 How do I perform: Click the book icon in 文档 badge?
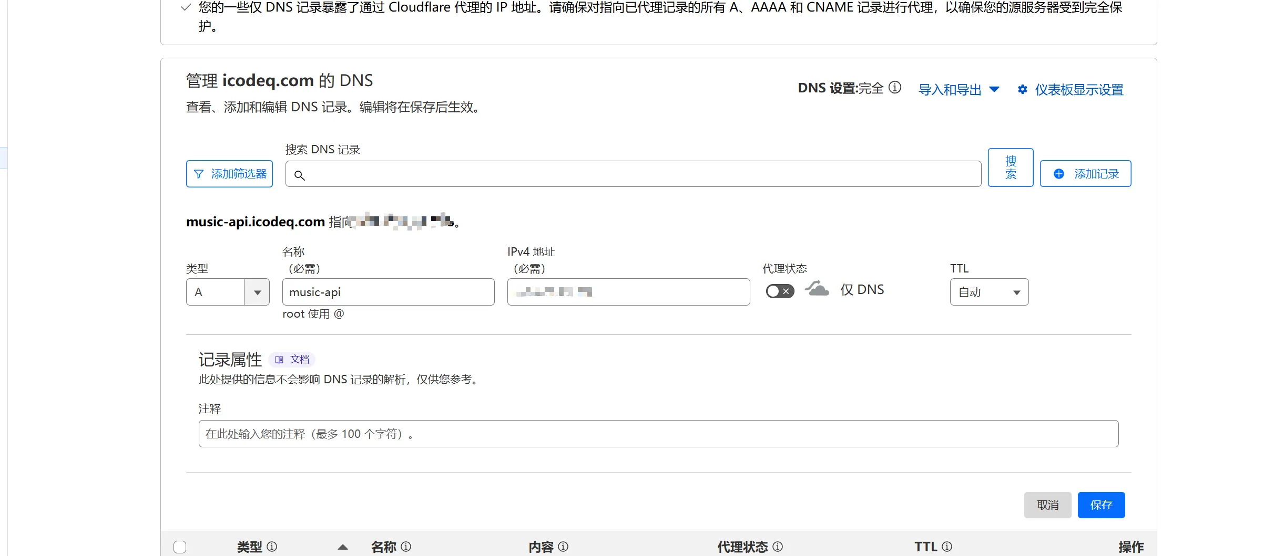point(279,360)
